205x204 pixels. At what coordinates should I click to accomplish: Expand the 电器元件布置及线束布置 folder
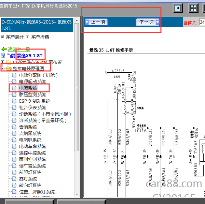(x=2, y=62)
